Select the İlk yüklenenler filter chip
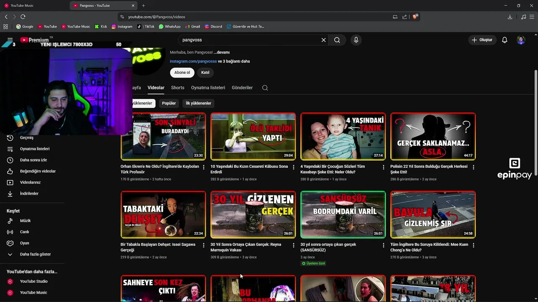This screenshot has height=302, width=538. pos(198,103)
